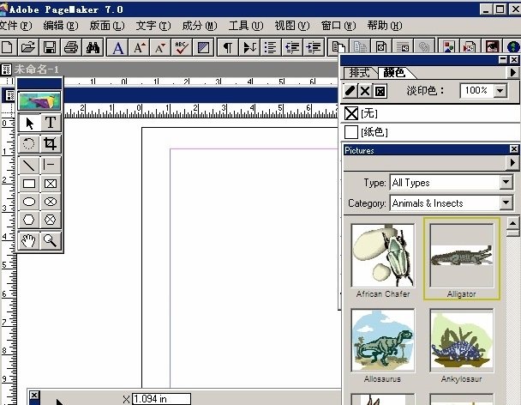The image size is (521, 405).
Task: Open the Type dropdown showing All Types
Action: (506, 183)
